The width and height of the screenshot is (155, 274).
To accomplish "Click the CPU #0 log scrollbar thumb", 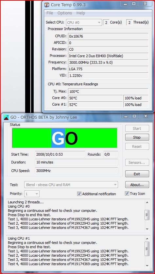I will point(147,215).
